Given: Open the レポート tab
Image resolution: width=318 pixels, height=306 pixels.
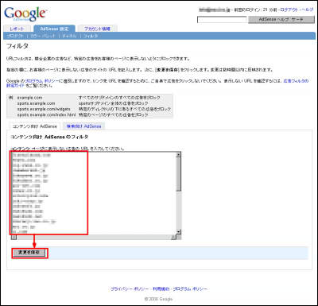Looking at the screenshot, I should (x=17, y=29).
